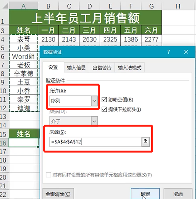
Task: Switch to the 输入法模式 tab
Action: coord(130,67)
